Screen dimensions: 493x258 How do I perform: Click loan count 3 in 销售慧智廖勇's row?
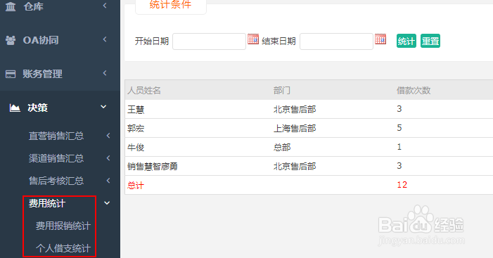click(399, 166)
